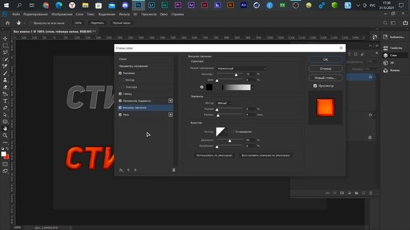Select the Path Selection arrow tool
Screen dimensions: 410x230
click(x=5, y=115)
